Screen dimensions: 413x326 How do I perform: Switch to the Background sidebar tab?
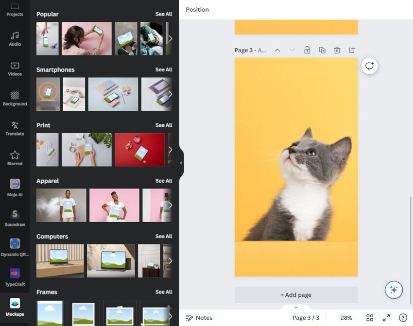point(15,98)
